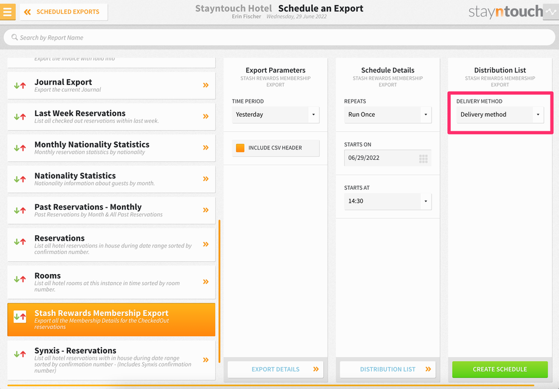Click the stayntouch logo
Image resolution: width=559 pixels, height=389 pixels.
click(x=506, y=12)
